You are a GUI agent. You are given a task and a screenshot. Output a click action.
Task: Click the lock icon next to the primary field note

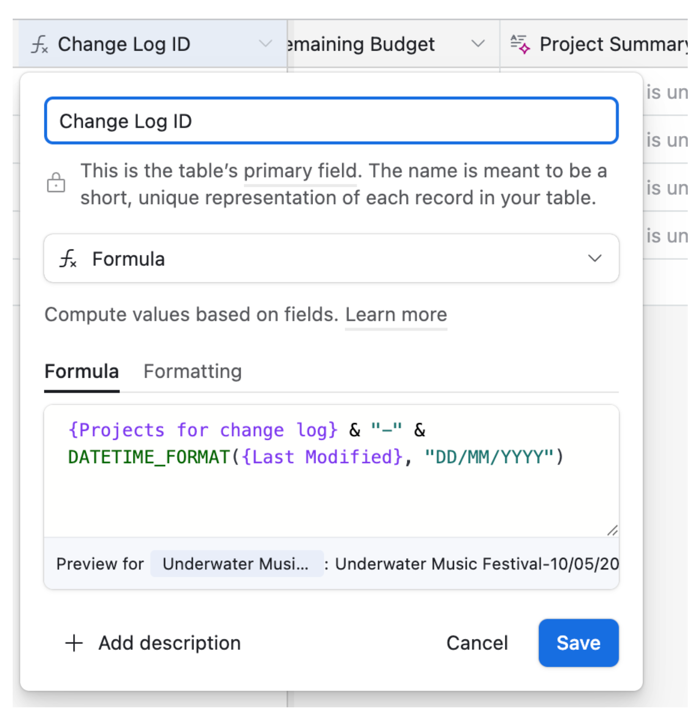click(x=56, y=183)
